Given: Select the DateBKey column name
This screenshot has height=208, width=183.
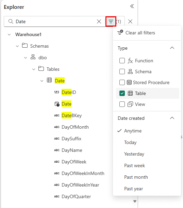Looking at the screenshot, I should click(71, 115).
